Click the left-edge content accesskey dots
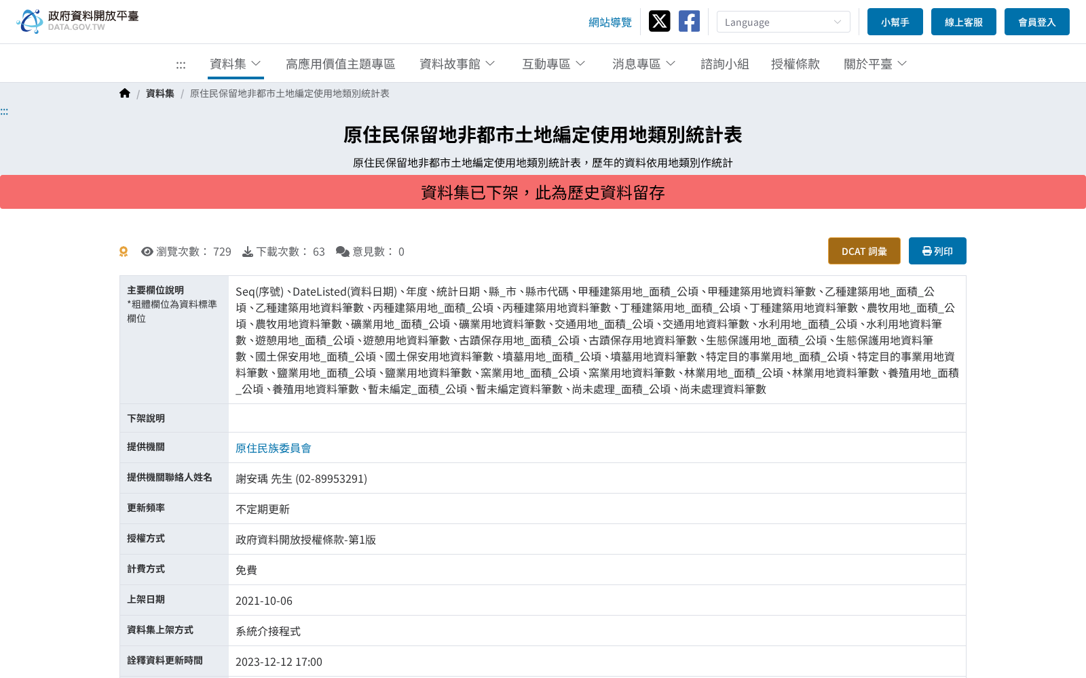Image resolution: width=1086 pixels, height=678 pixels. click(4, 111)
